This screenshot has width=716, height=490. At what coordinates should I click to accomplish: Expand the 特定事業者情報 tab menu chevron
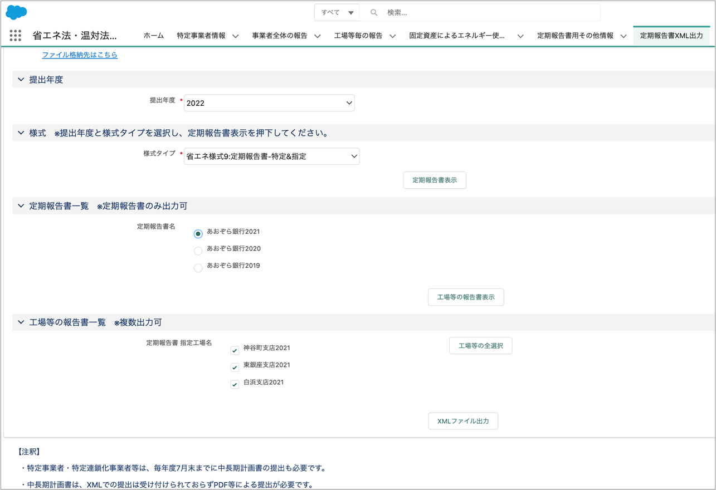click(x=236, y=36)
